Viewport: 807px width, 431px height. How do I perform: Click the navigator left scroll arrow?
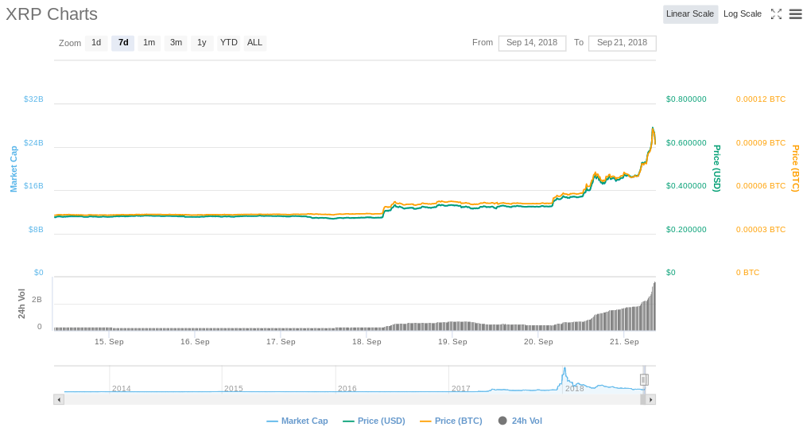[x=59, y=399]
